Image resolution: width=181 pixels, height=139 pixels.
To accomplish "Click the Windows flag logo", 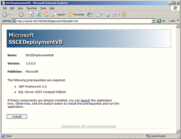I will click(175, 8).
